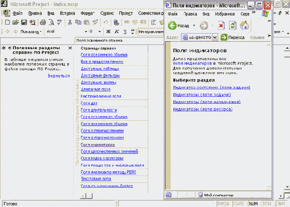The width and height of the screenshot is (290, 207).
Task: Open the Arial font dropdown
Action: tap(86, 32)
